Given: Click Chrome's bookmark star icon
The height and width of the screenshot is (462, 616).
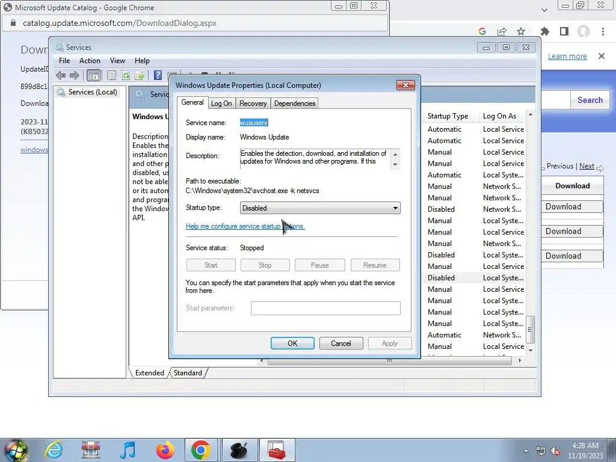Looking at the screenshot, I should pyautogui.click(x=521, y=31).
